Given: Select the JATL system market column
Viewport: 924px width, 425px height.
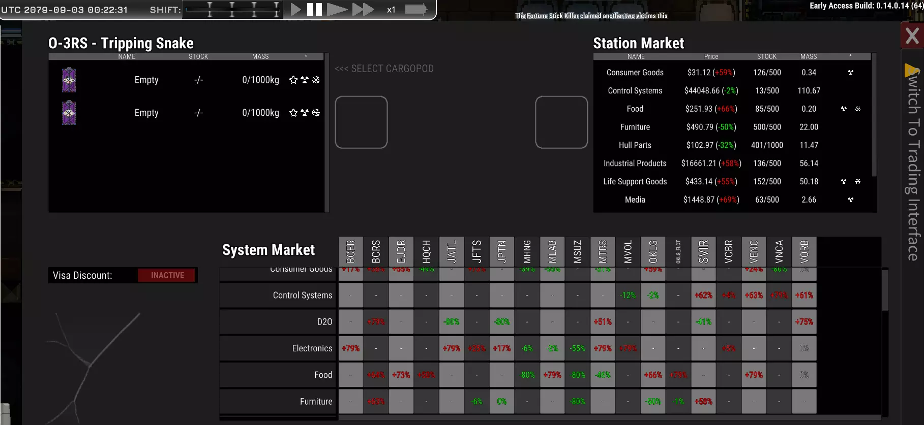Looking at the screenshot, I should (x=452, y=251).
